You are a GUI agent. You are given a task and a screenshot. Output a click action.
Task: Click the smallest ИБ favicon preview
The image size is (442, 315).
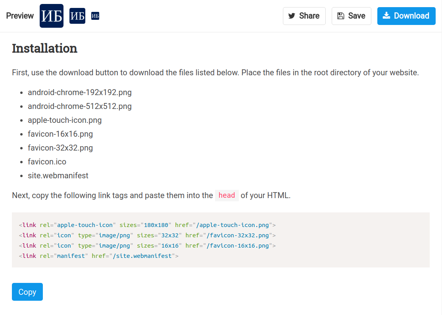(x=95, y=16)
